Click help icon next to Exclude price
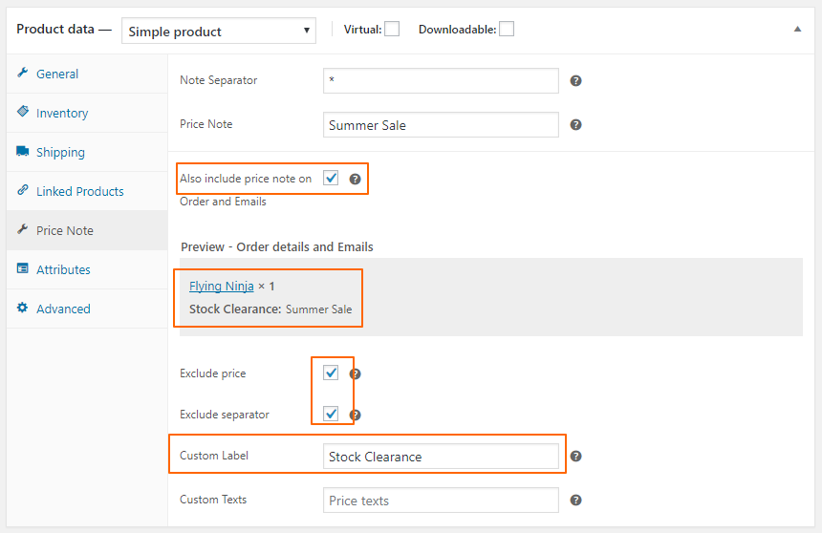The height and width of the screenshot is (533, 822). pyautogui.click(x=356, y=374)
